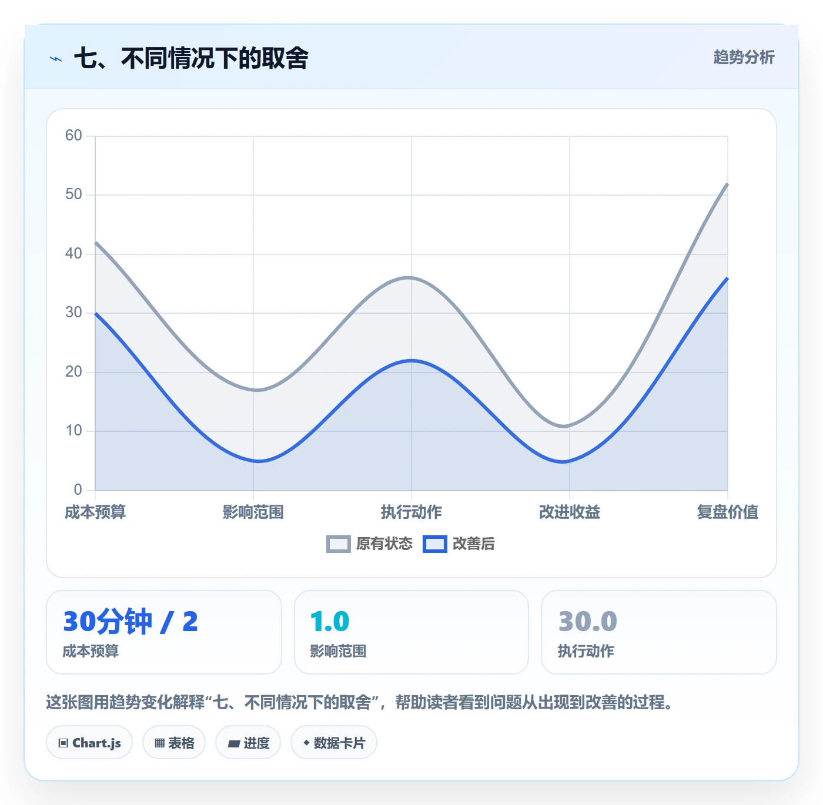The height and width of the screenshot is (805, 823).
Task: Click the 执行动作 x-axis label
Action: (411, 512)
